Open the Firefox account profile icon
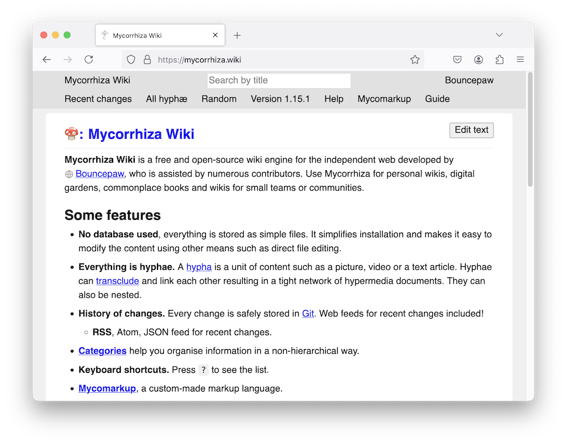Screen dimensions: 567x444 tap(478, 59)
